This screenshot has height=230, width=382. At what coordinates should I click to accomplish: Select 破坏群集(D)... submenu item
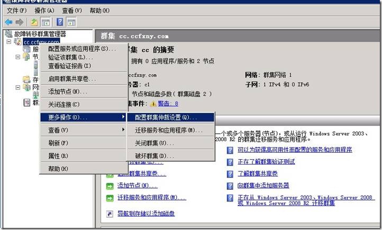[171, 156]
